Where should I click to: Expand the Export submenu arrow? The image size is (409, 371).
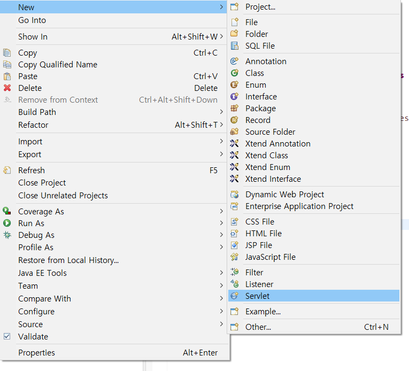click(x=221, y=154)
